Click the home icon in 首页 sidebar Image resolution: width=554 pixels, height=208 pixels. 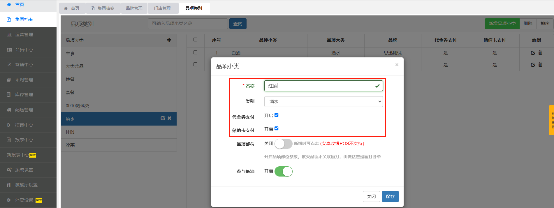pos(9,4)
